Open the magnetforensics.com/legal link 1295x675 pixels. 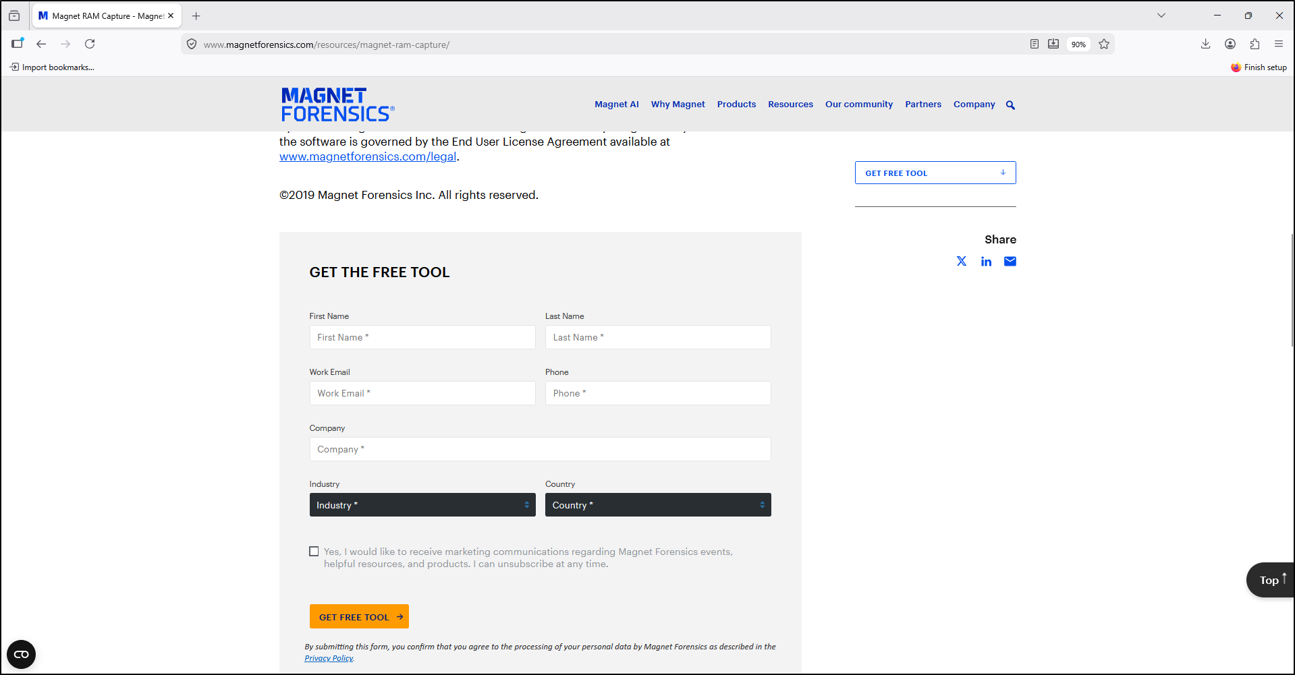click(368, 156)
